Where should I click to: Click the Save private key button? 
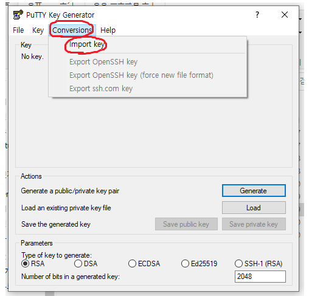[254, 224]
